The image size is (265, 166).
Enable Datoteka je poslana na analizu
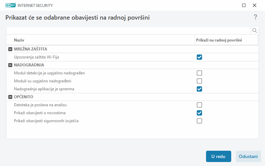pos(199,105)
